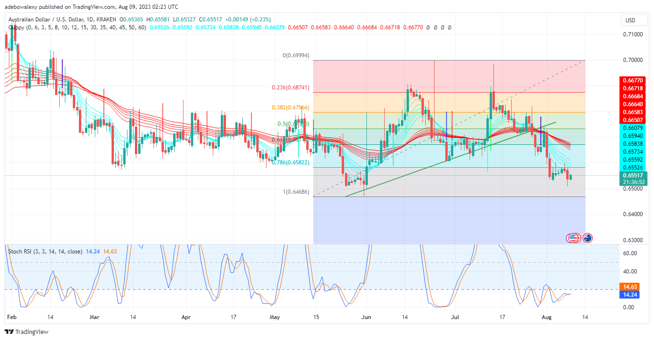This screenshot has width=654, height=340.
Task: Click the Jun date on time axis
Action: tap(366, 317)
